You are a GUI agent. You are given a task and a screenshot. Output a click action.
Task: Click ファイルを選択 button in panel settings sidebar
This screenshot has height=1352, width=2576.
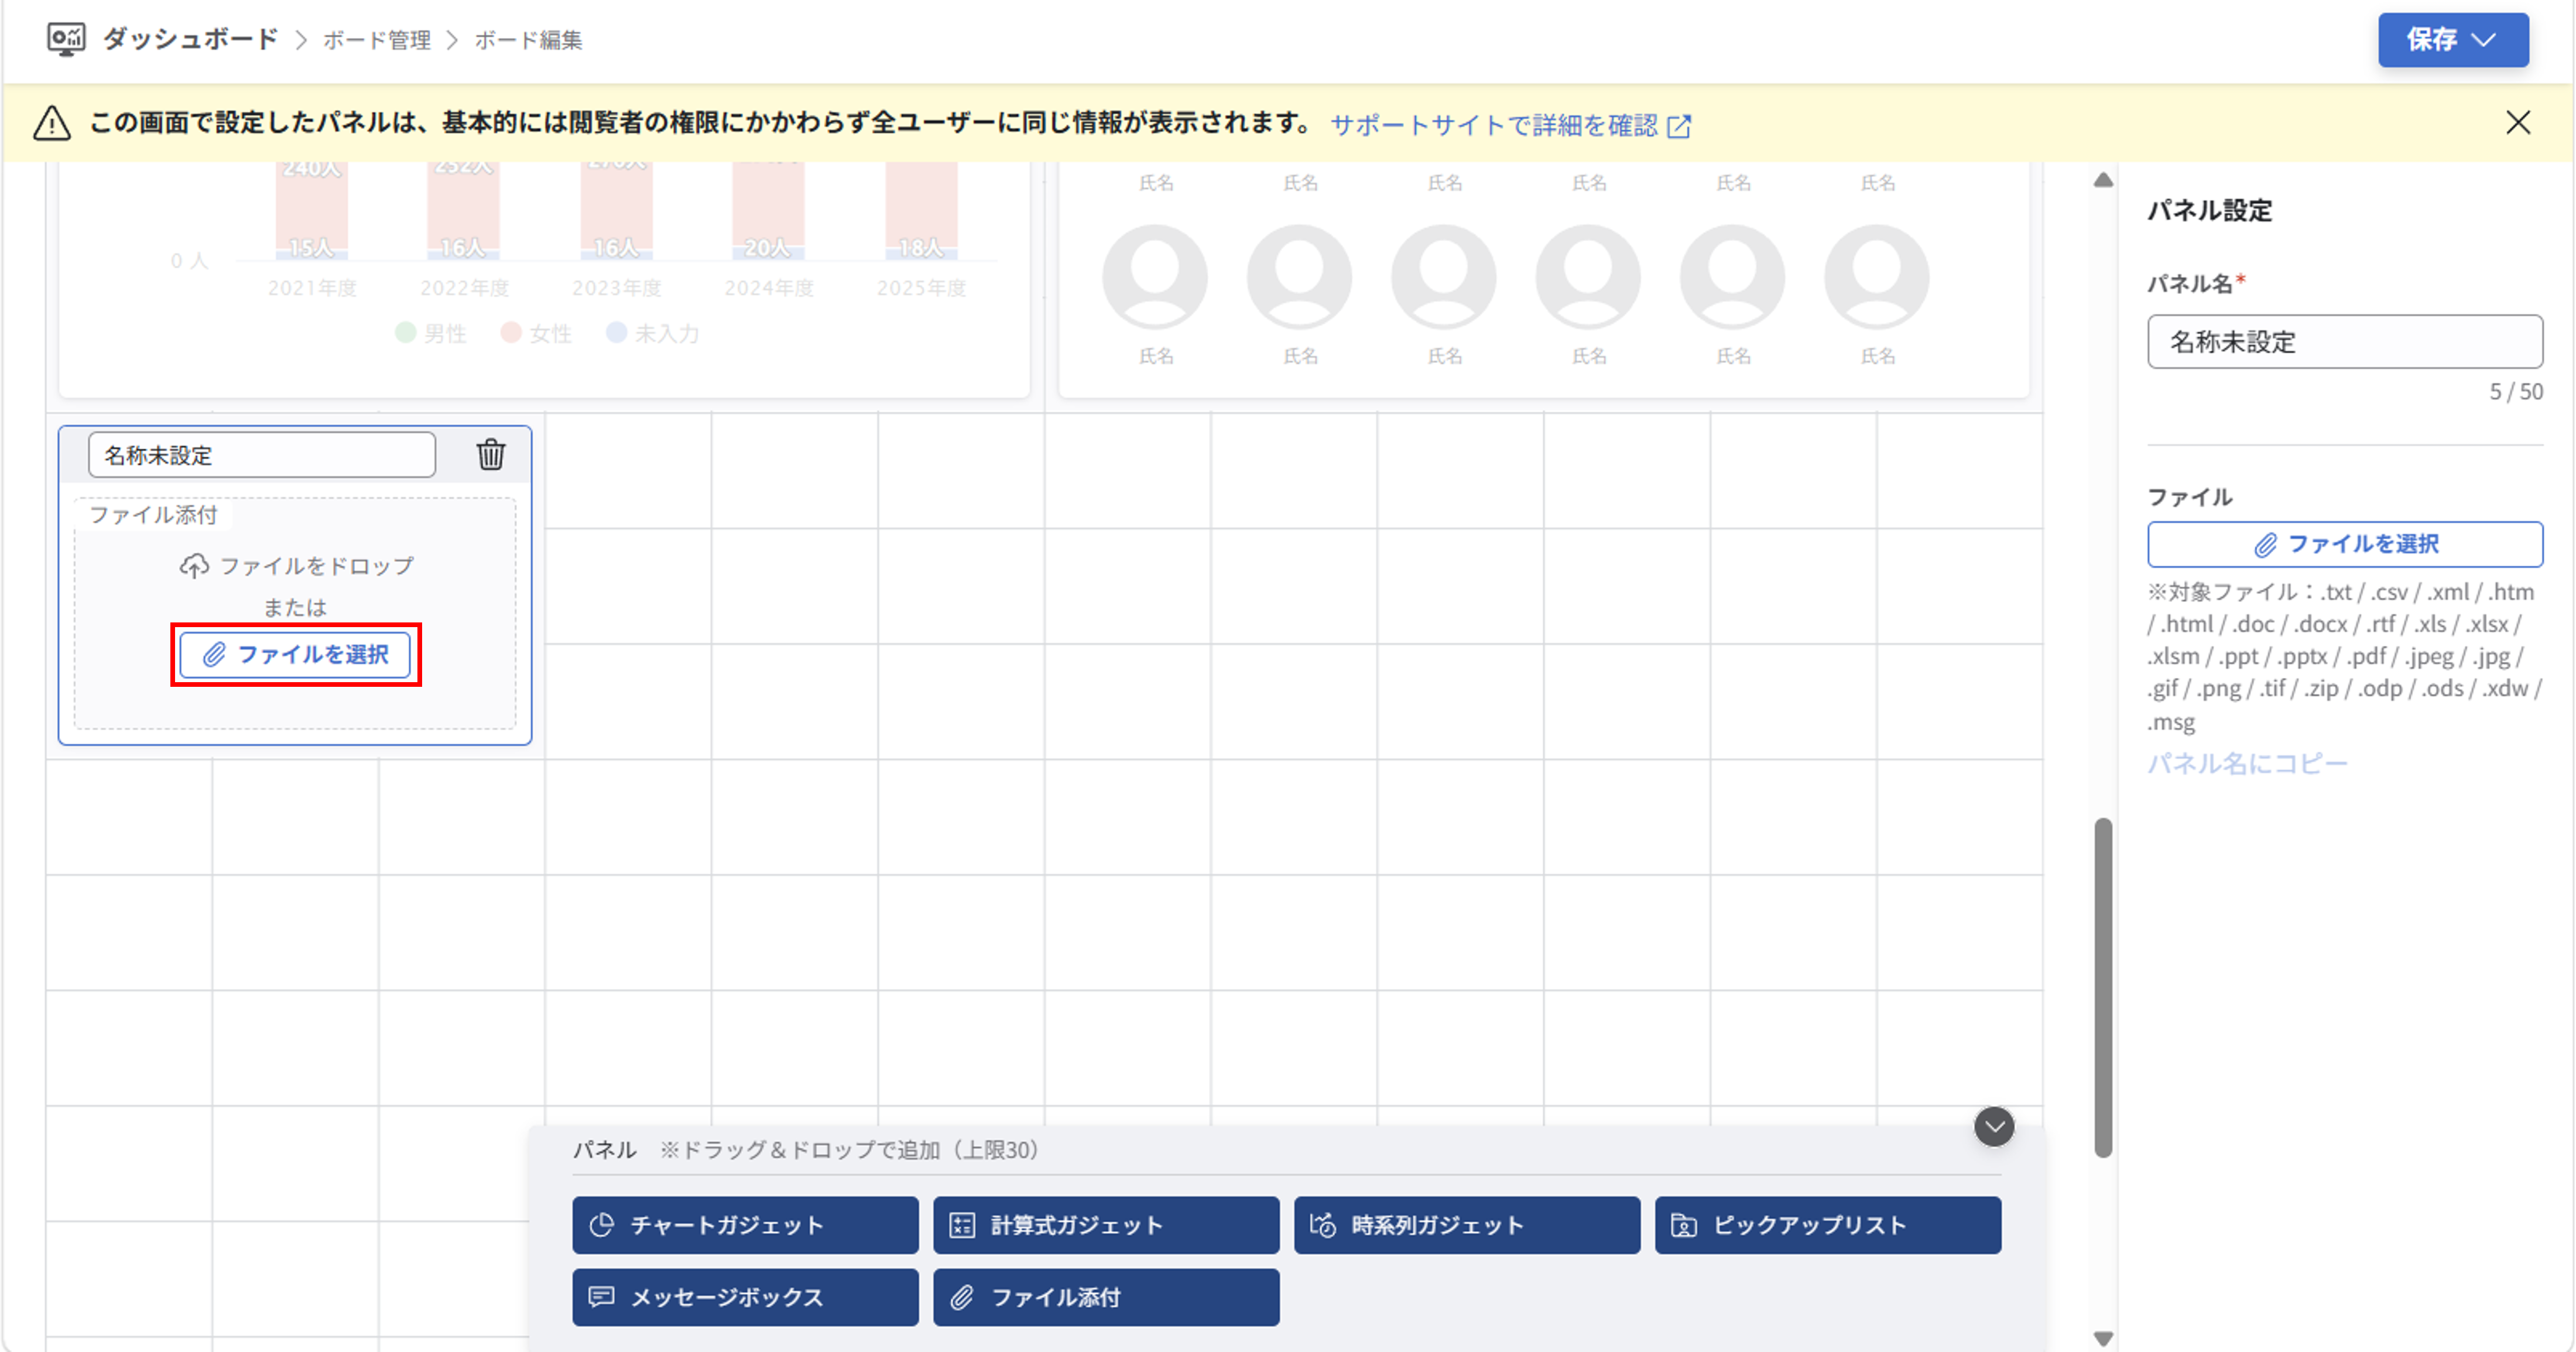pyautogui.click(x=2345, y=544)
